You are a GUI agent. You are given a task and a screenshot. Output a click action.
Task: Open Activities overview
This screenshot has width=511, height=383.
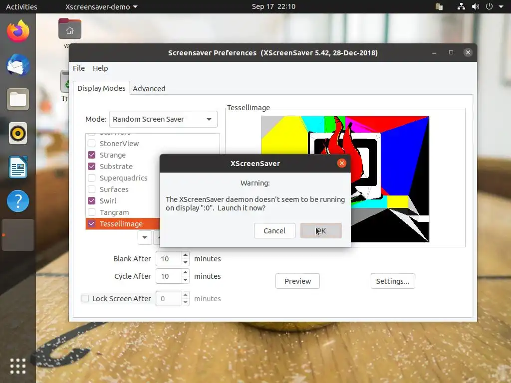[21, 6]
